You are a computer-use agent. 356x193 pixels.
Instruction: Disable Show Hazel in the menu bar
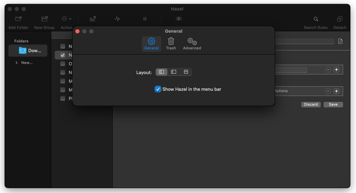(158, 89)
